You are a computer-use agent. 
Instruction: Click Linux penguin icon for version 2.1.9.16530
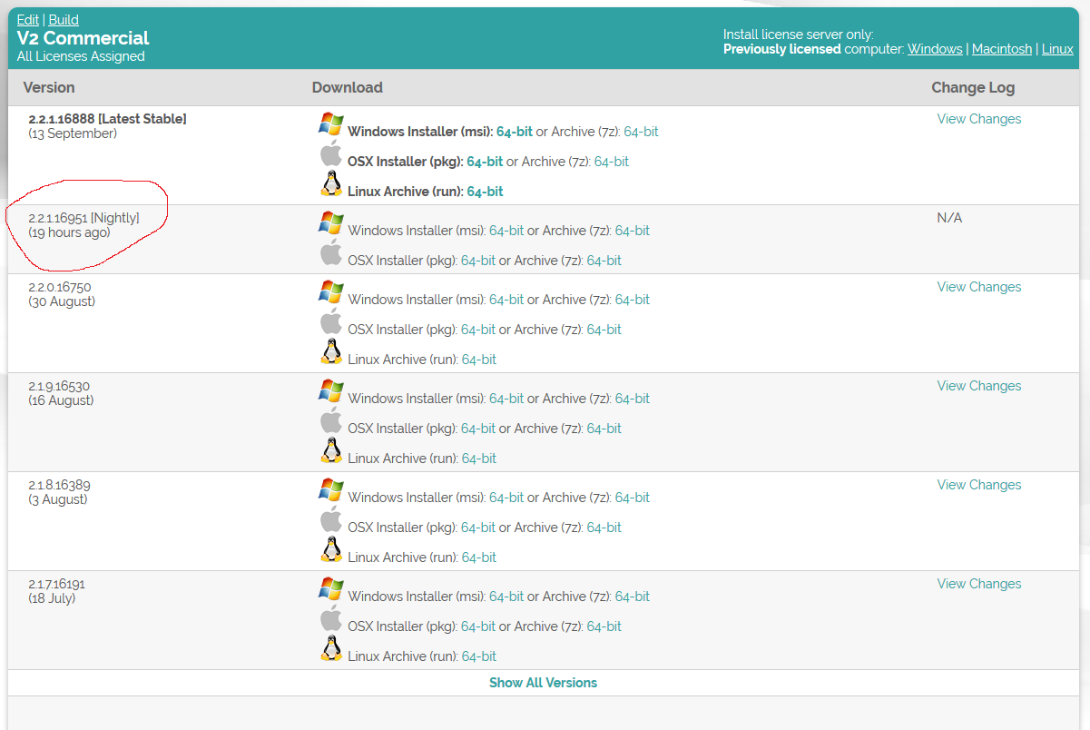[331, 451]
